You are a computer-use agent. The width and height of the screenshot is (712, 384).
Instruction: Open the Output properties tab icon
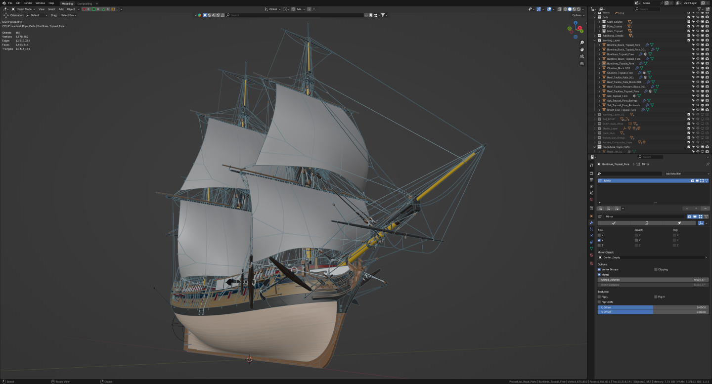[591, 180]
